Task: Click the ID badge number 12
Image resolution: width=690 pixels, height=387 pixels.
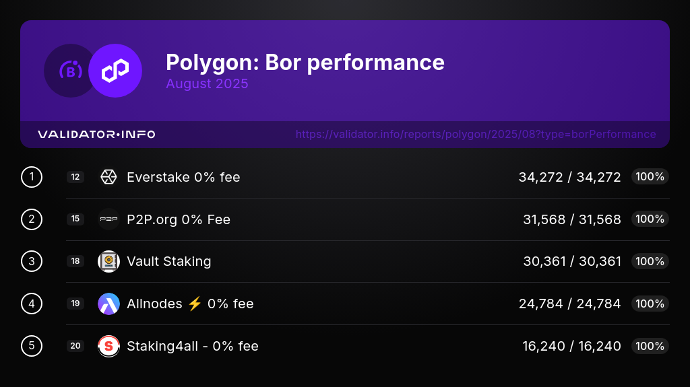Action: pyautogui.click(x=75, y=177)
